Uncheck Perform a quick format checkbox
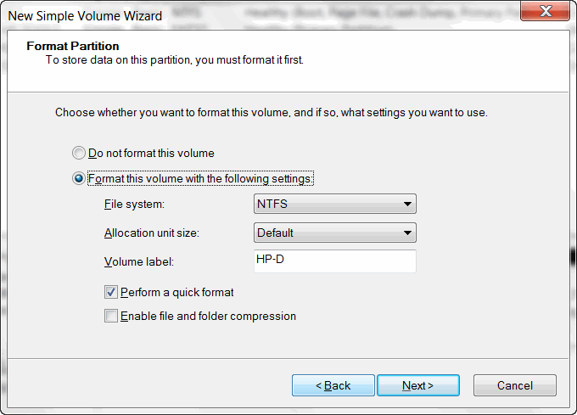This screenshot has width=577, height=415. (x=111, y=292)
